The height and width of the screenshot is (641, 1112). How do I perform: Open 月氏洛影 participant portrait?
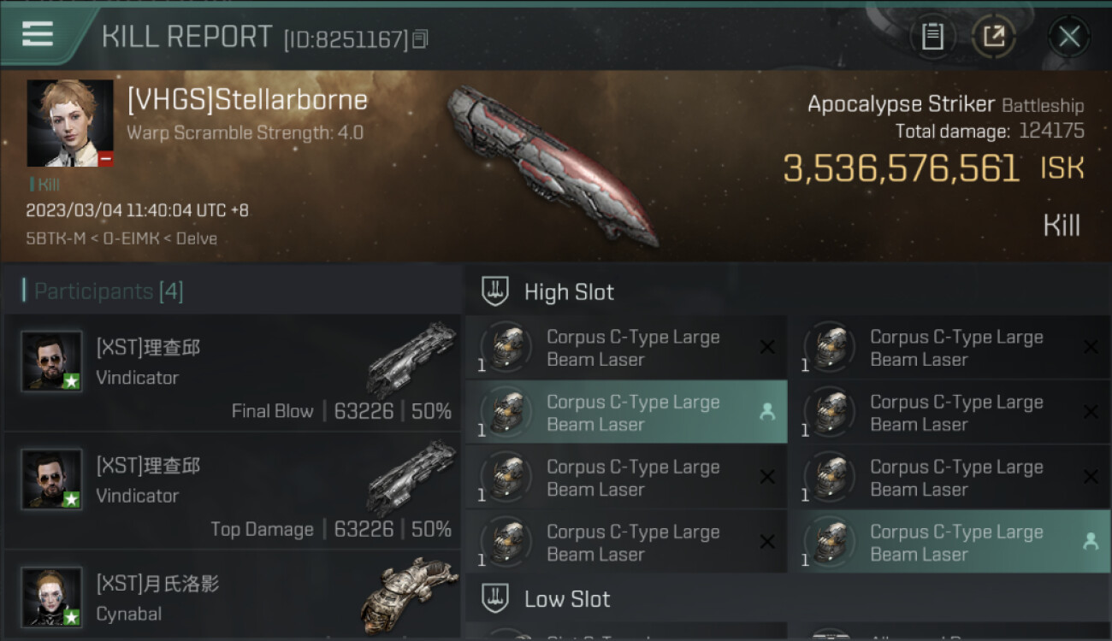[x=51, y=597]
